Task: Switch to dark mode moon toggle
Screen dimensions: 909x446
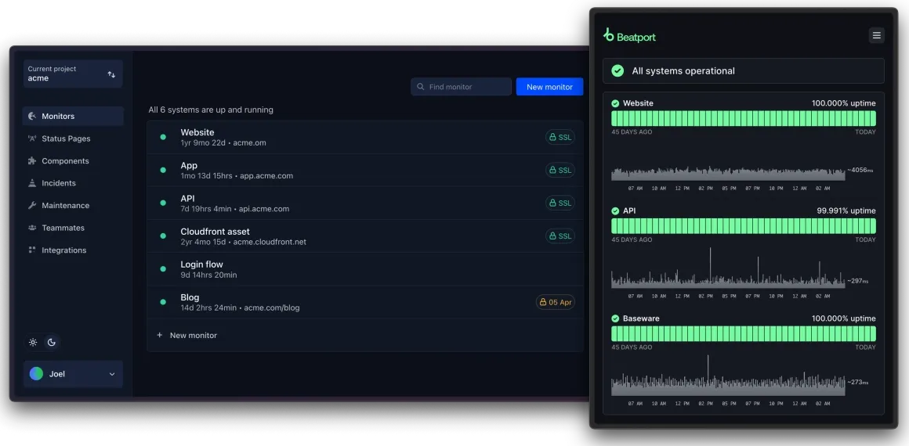Action: point(52,343)
